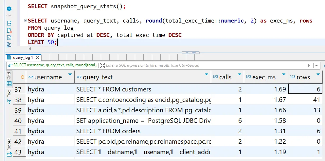Viewport: 325px width, 161px height.
Task: Open the rows column filter dropdown
Action: (318, 74)
